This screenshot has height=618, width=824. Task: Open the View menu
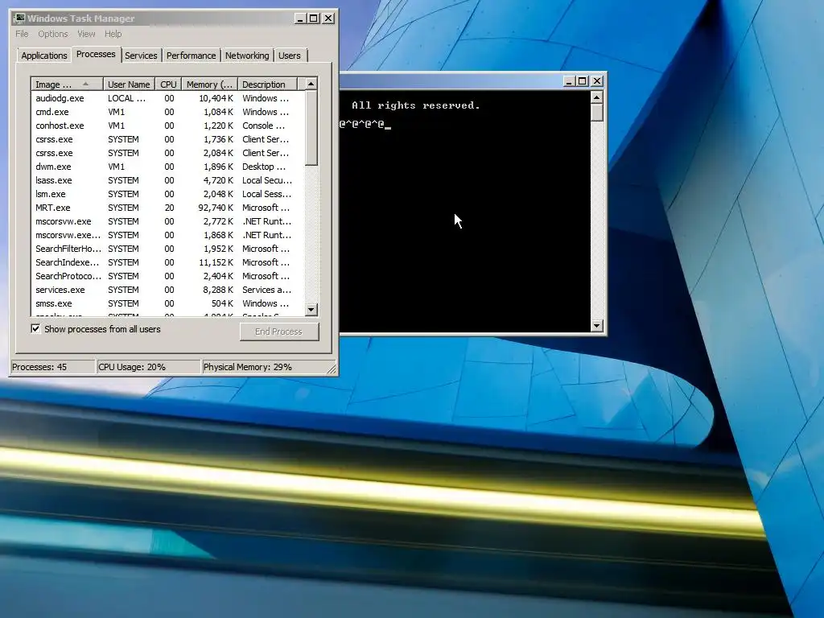[86, 34]
